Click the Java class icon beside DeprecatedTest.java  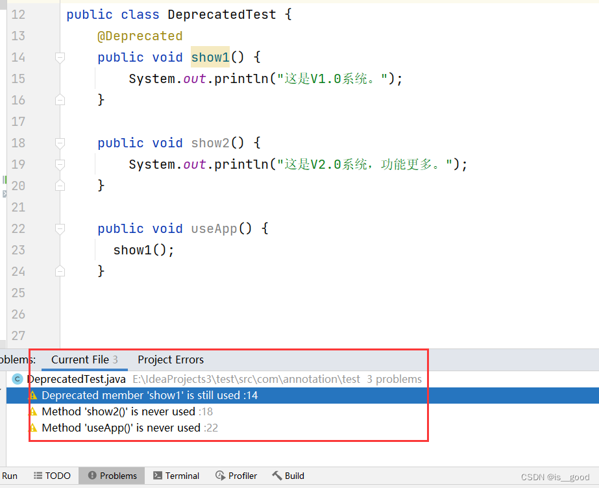click(x=17, y=379)
